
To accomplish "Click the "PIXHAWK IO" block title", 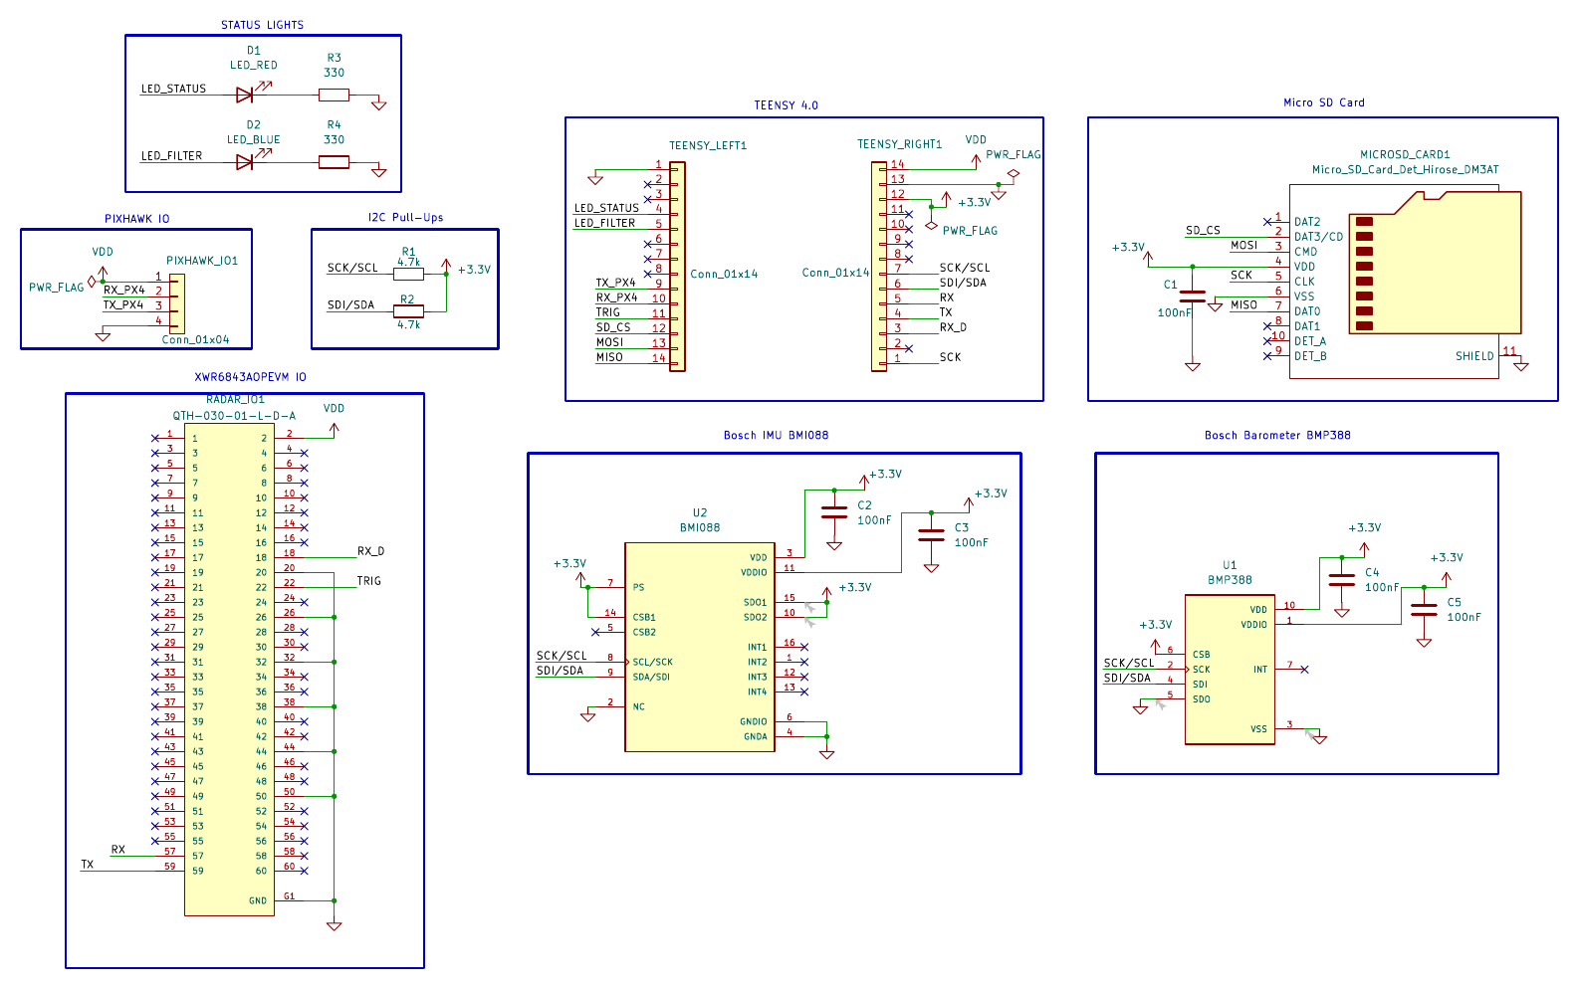I will [x=137, y=219].
